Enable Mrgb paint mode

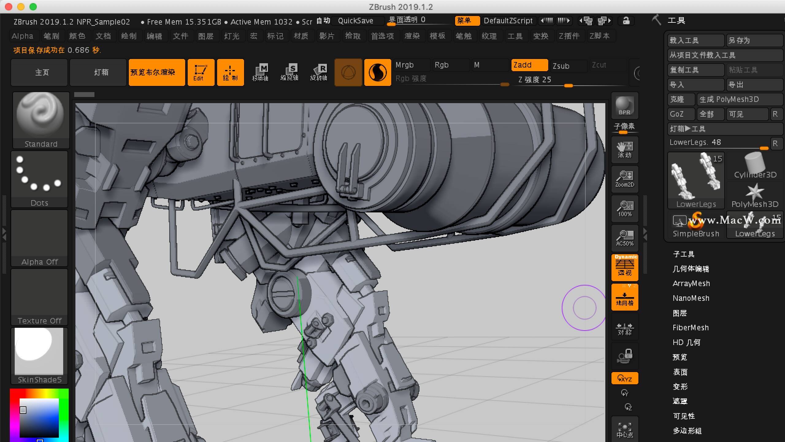412,65
